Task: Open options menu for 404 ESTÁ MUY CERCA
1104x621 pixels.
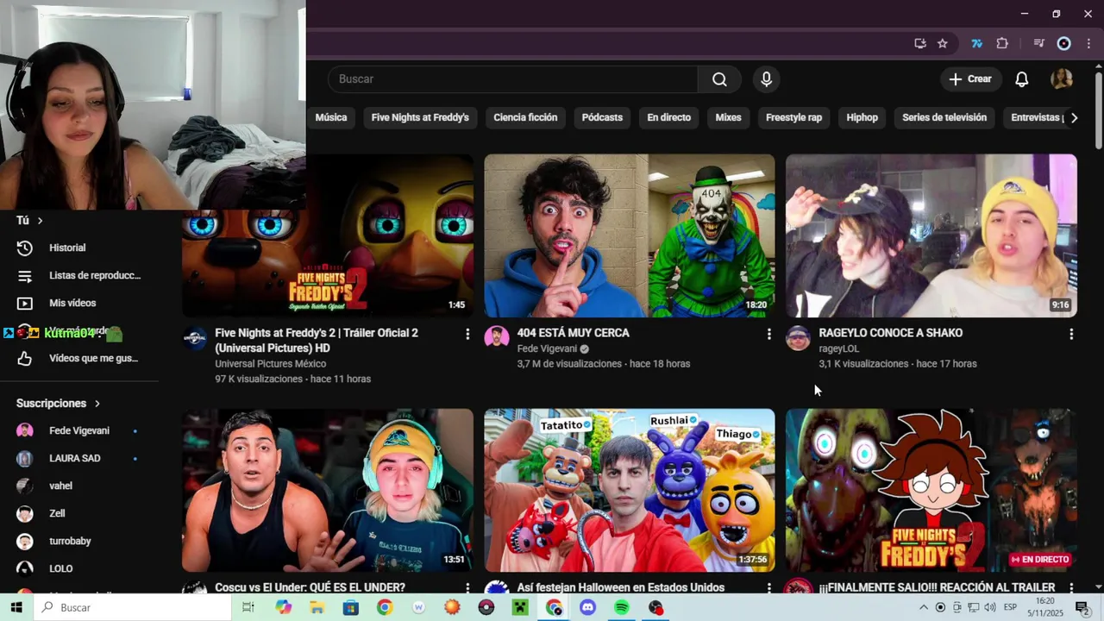Action: tap(769, 334)
